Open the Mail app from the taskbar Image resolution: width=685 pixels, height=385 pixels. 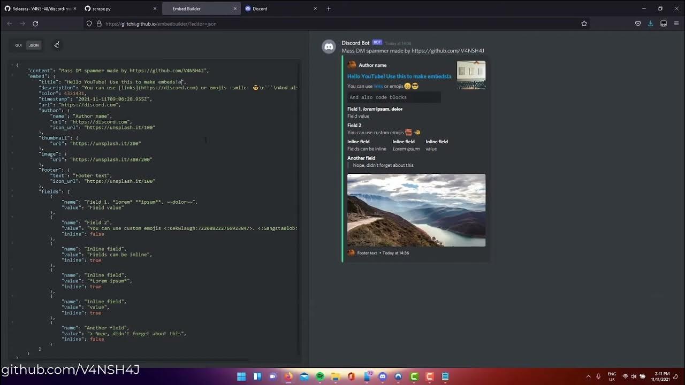[304, 376]
